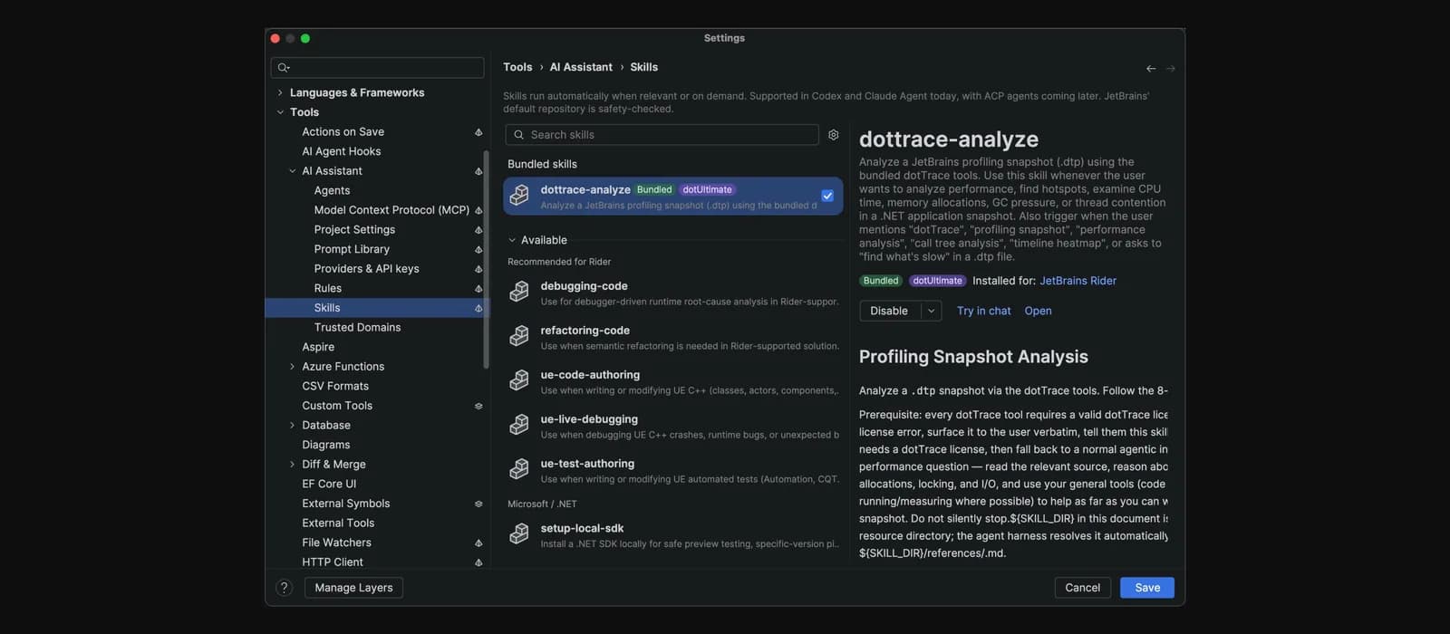Click the Search skills input field
Image resolution: width=1450 pixels, height=634 pixels.
(662, 135)
